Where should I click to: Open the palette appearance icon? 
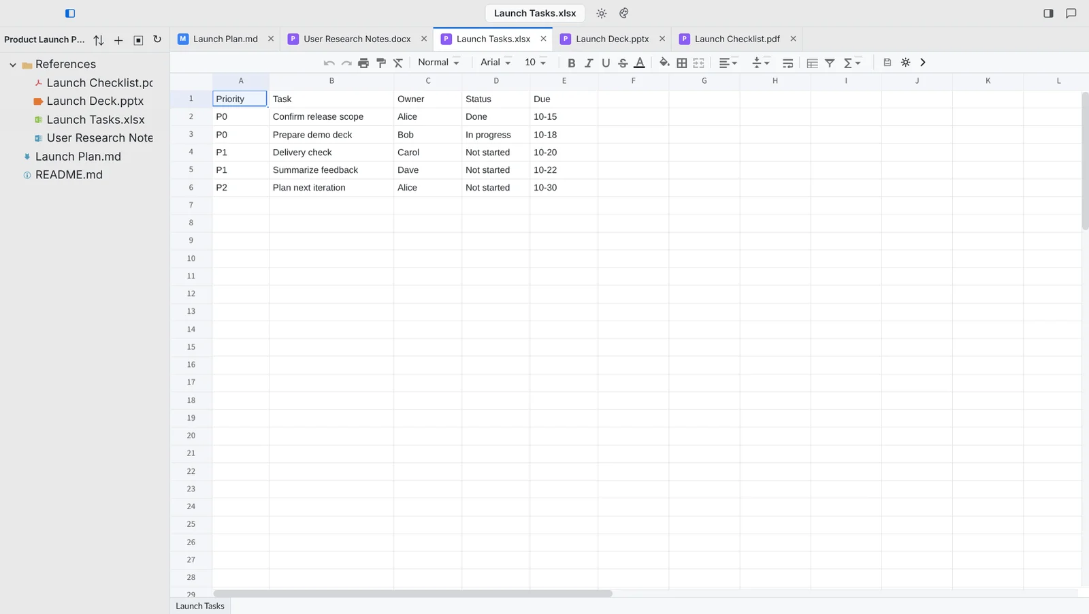coord(624,13)
